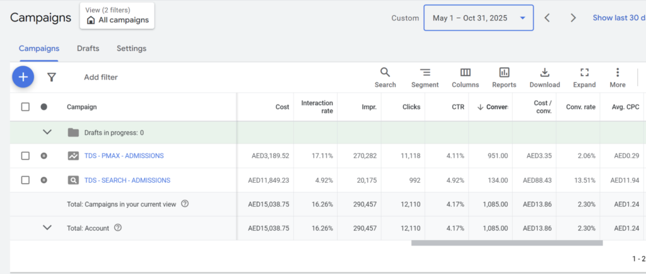This screenshot has height=274, width=646.
Task: Collapse the Drafts in progress row
Action: pos(47,132)
